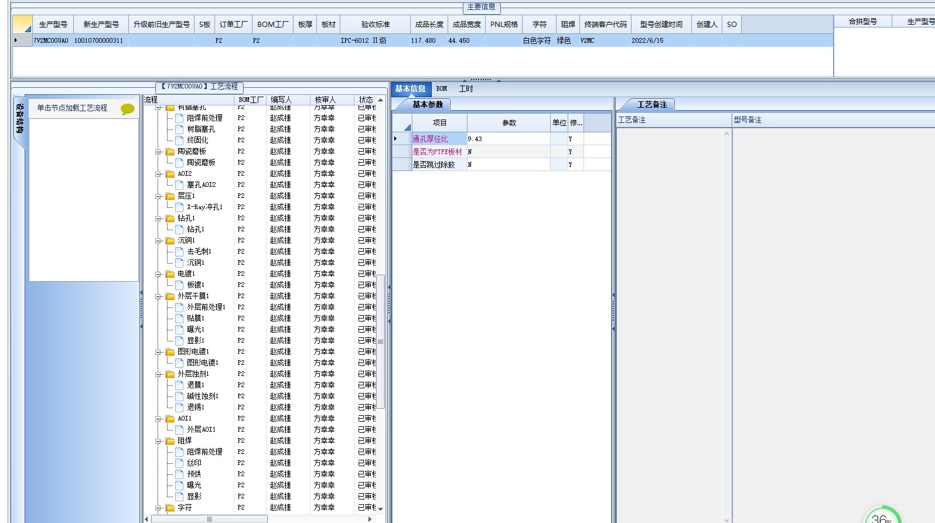Sort by 生产型号 column header
Image resolution: width=935 pixels, height=523 pixels.
click(53, 25)
